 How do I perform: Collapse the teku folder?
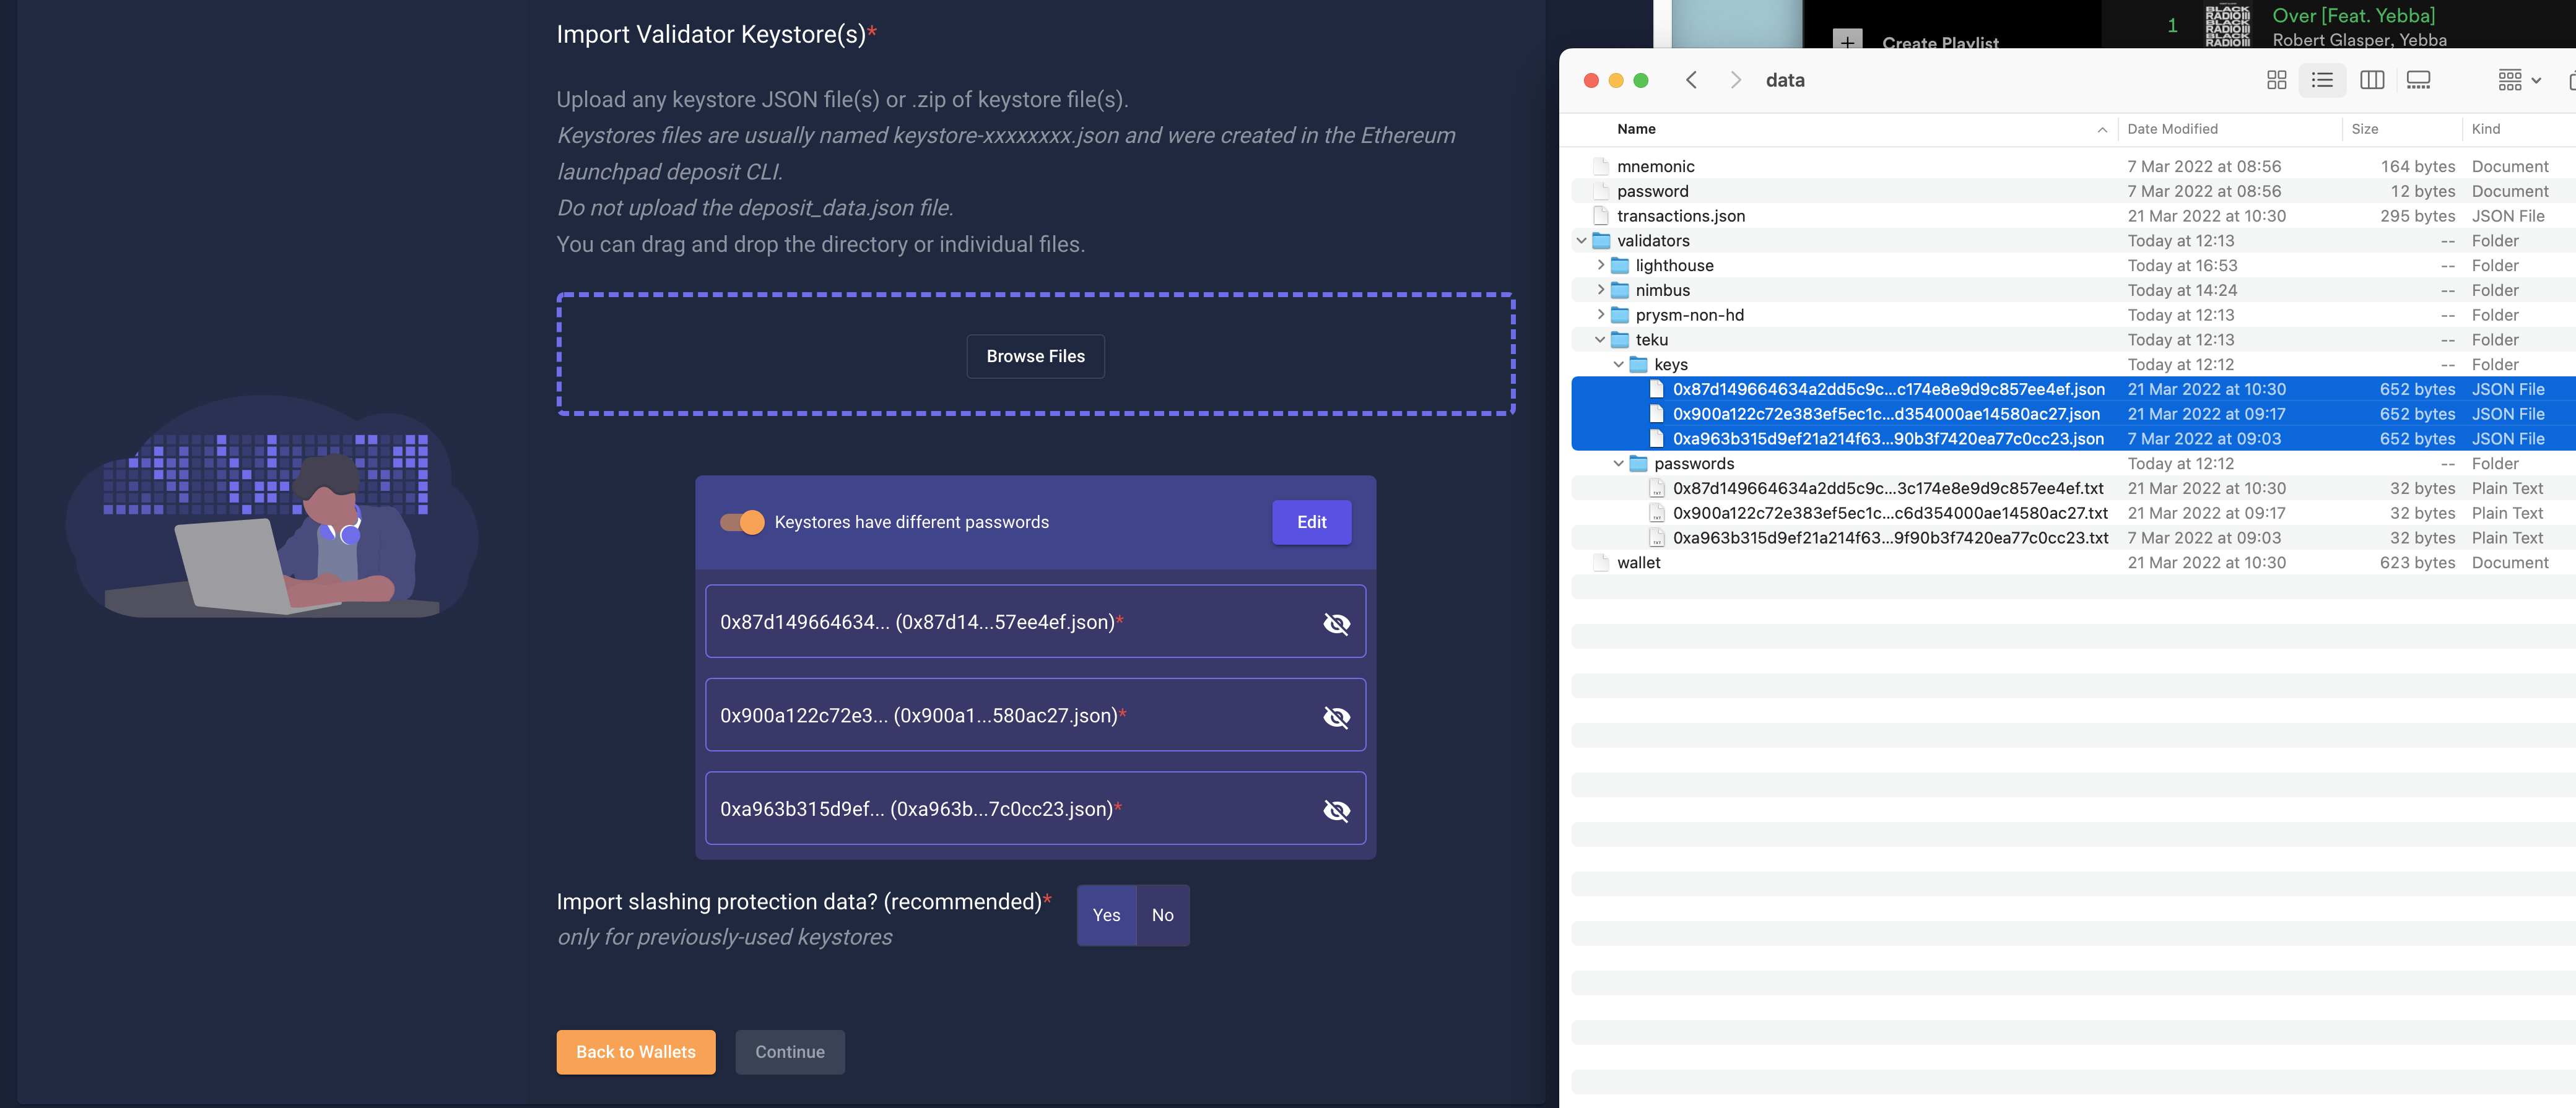point(1600,340)
